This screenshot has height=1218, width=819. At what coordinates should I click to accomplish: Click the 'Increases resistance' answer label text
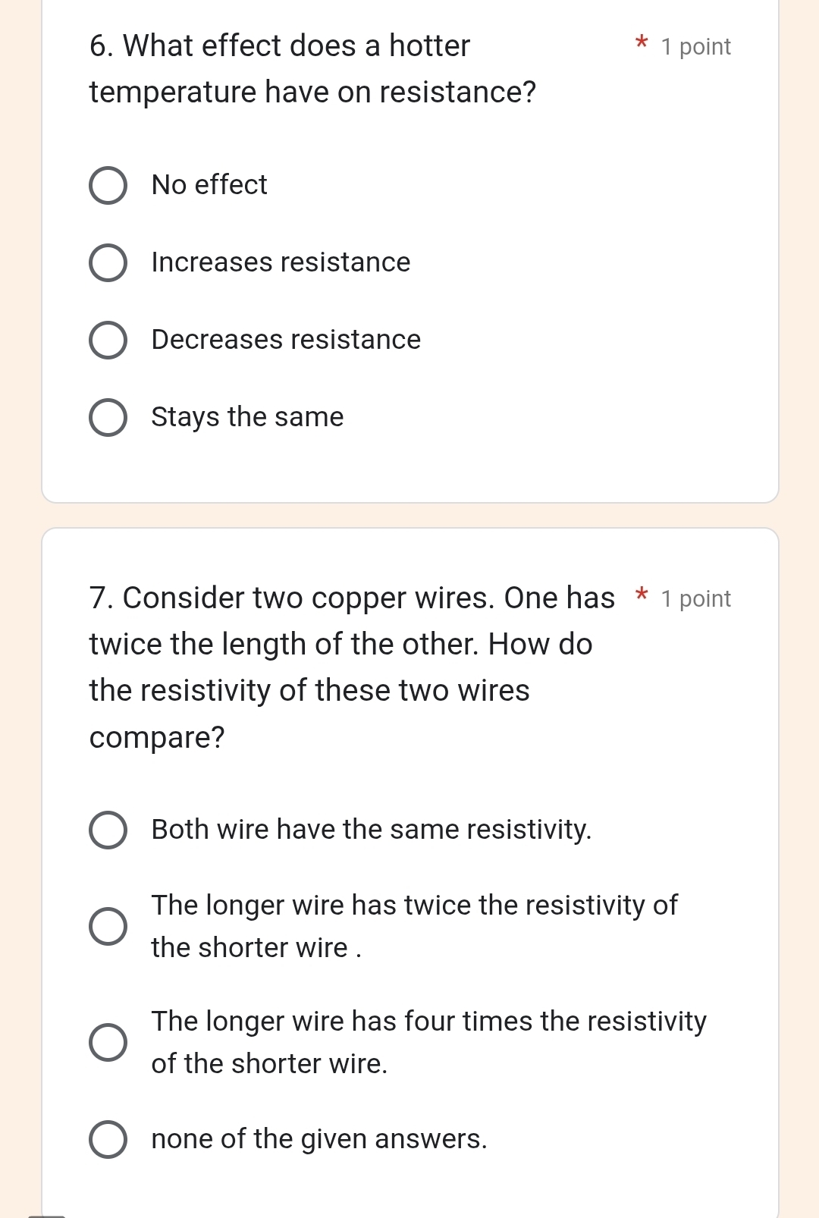[281, 262]
